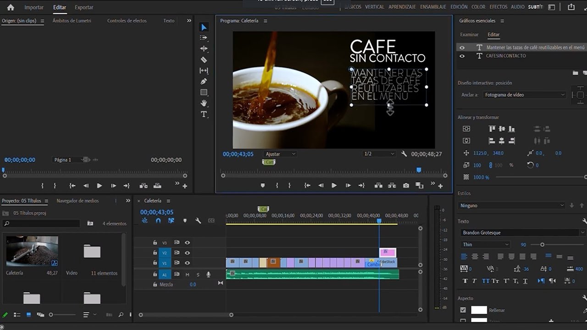
Task: Open the Ninguno styles dropdown
Action: tap(512, 206)
